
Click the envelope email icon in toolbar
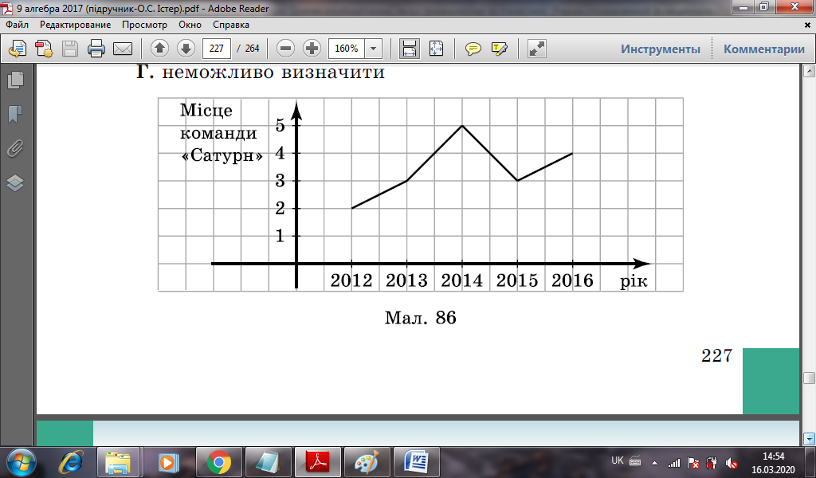123,49
